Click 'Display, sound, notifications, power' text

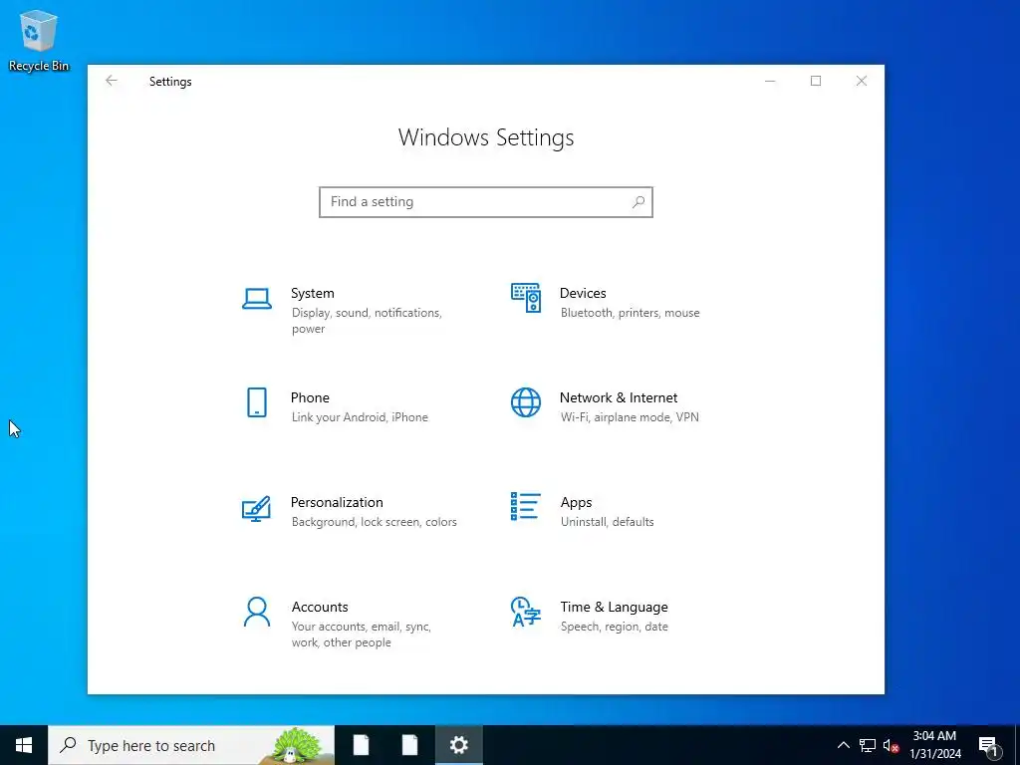click(x=367, y=321)
